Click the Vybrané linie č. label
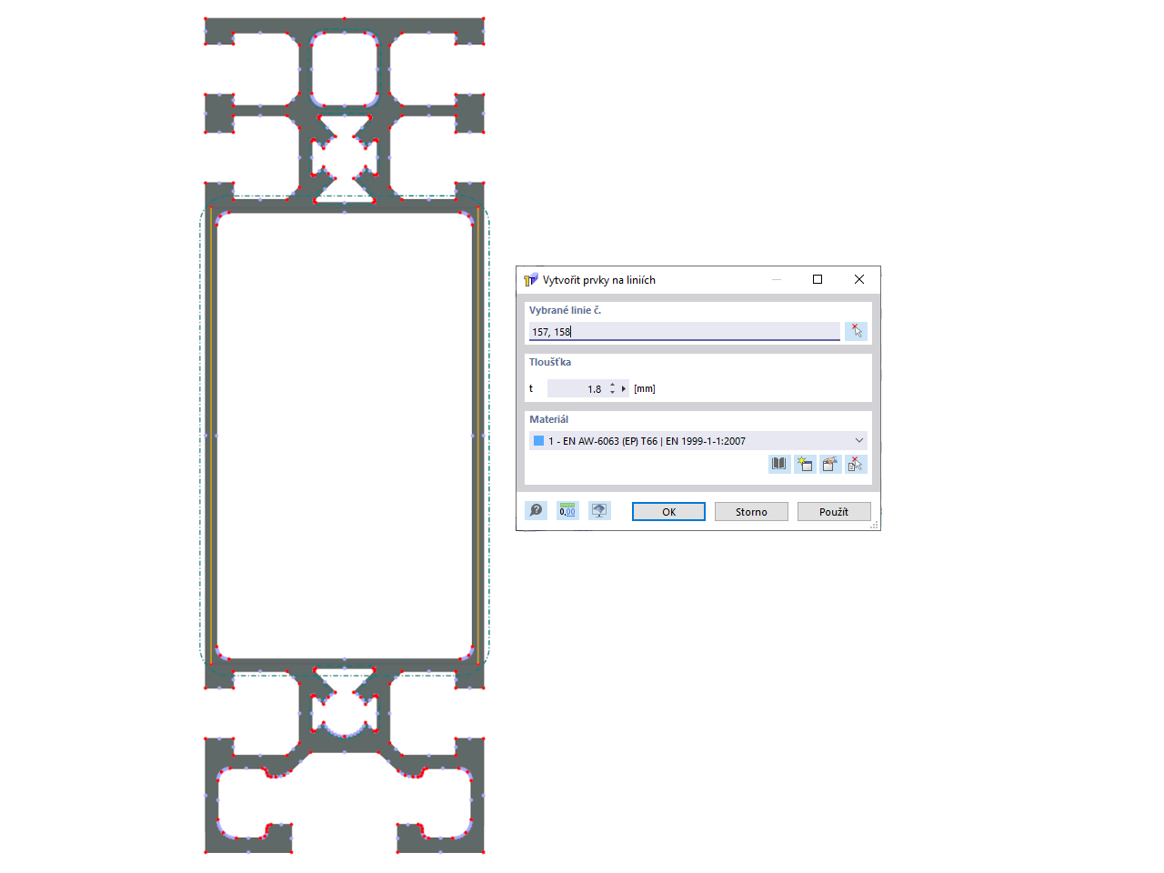 pyautogui.click(x=565, y=310)
